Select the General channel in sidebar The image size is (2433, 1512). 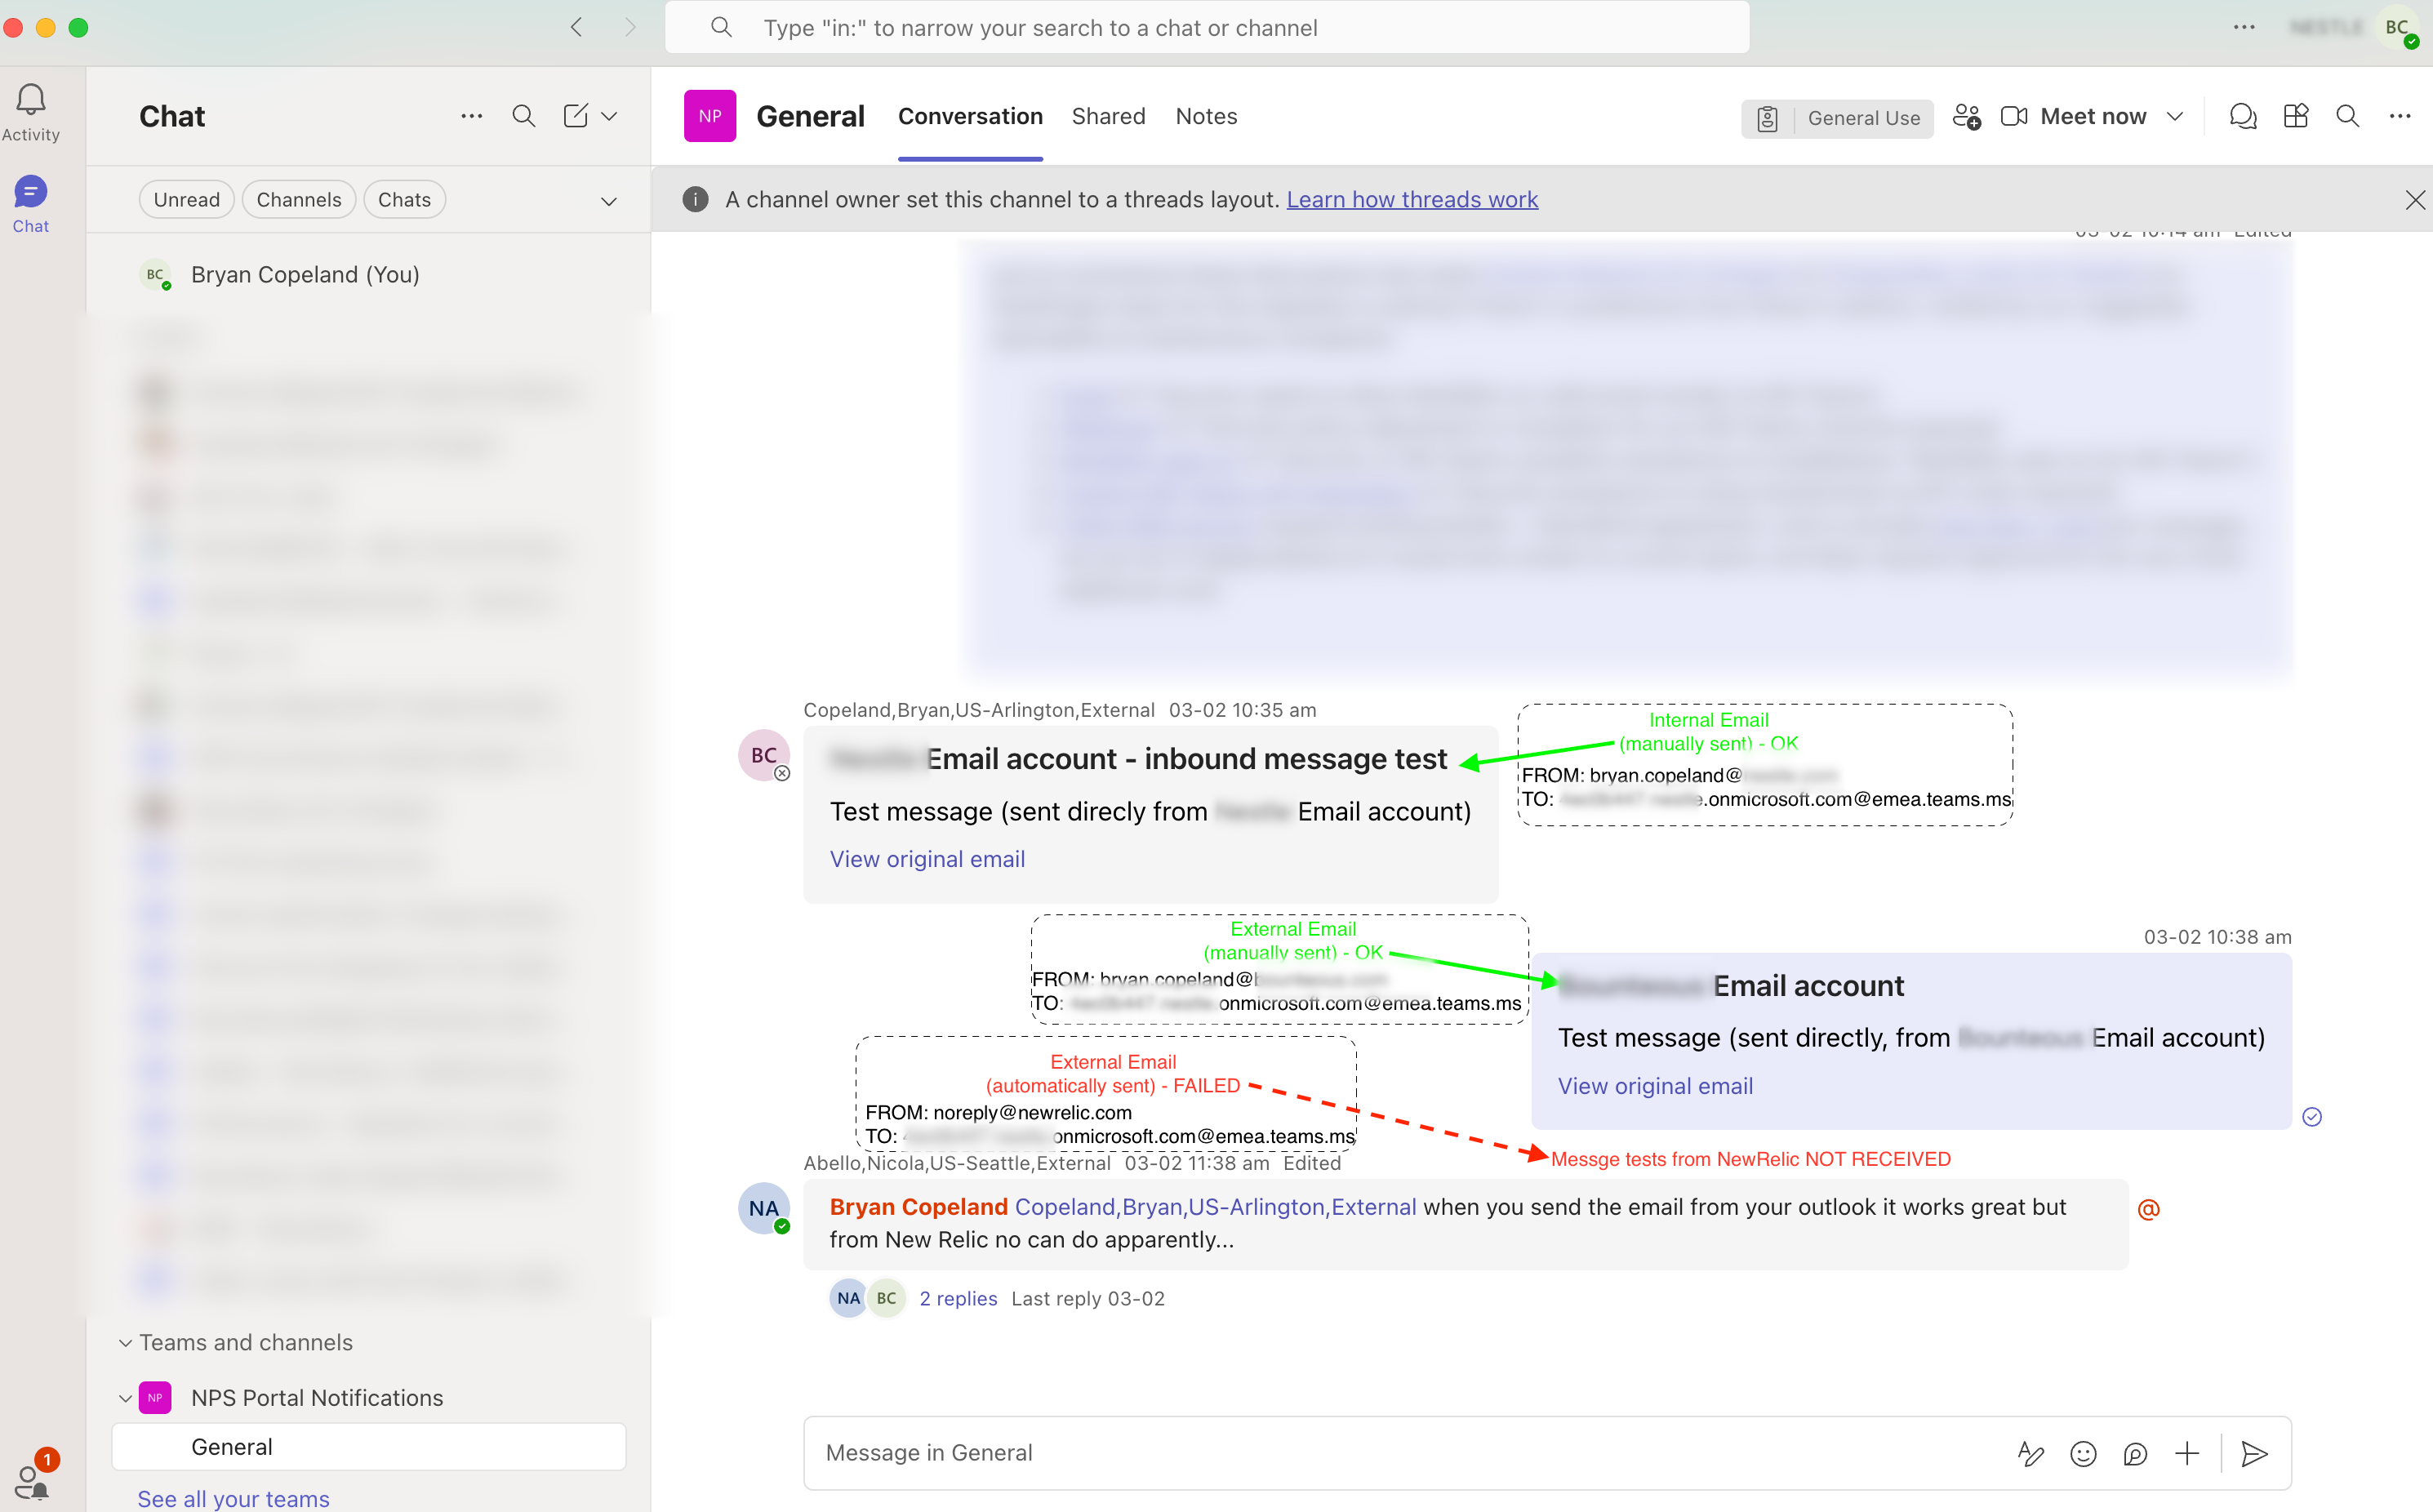coord(369,1447)
